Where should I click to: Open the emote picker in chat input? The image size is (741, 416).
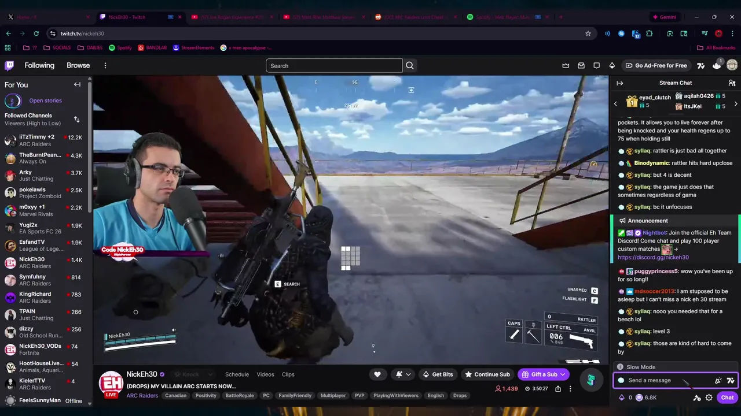(x=718, y=380)
